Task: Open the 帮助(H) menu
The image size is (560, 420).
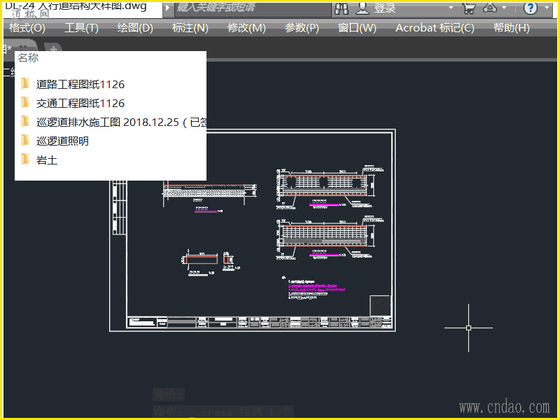Action: click(511, 28)
